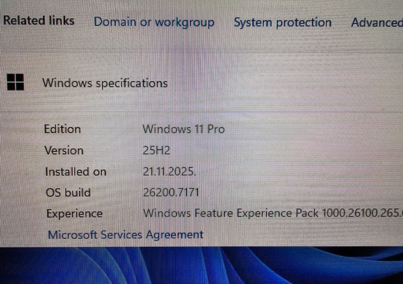403x284 pixels.
Task: Click the Related links label
Action: tap(39, 21)
